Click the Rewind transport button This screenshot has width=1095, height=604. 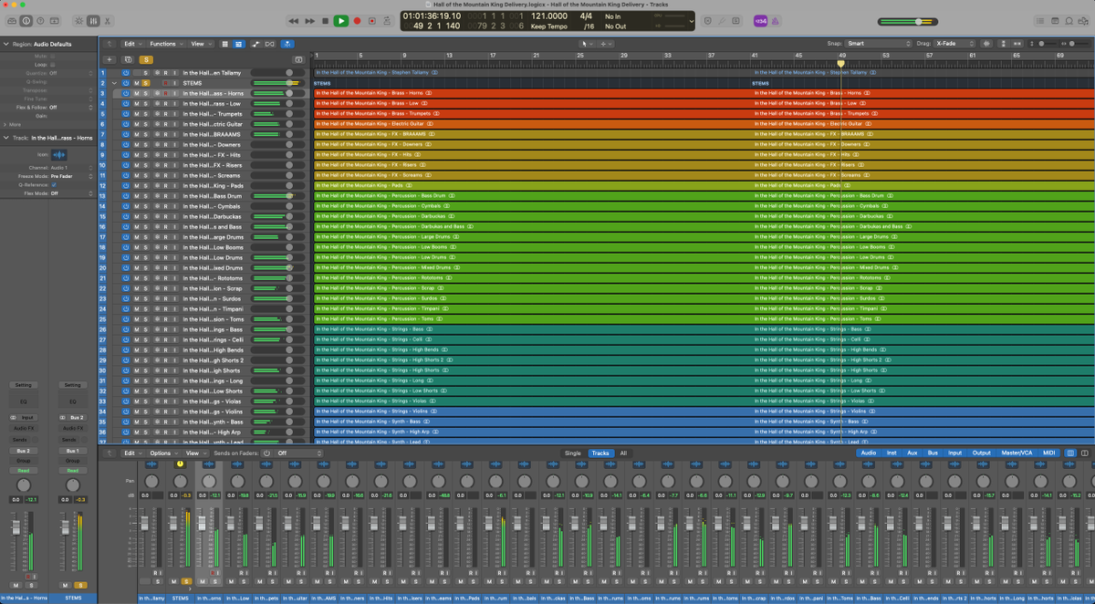tap(294, 21)
